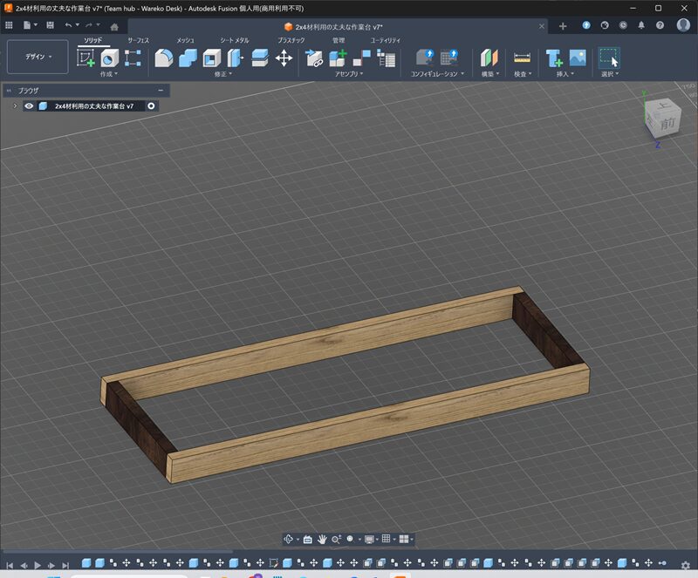The image size is (698, 578).
Task: Click the Measure ruler icon
Action: click(x=522, y=58)
